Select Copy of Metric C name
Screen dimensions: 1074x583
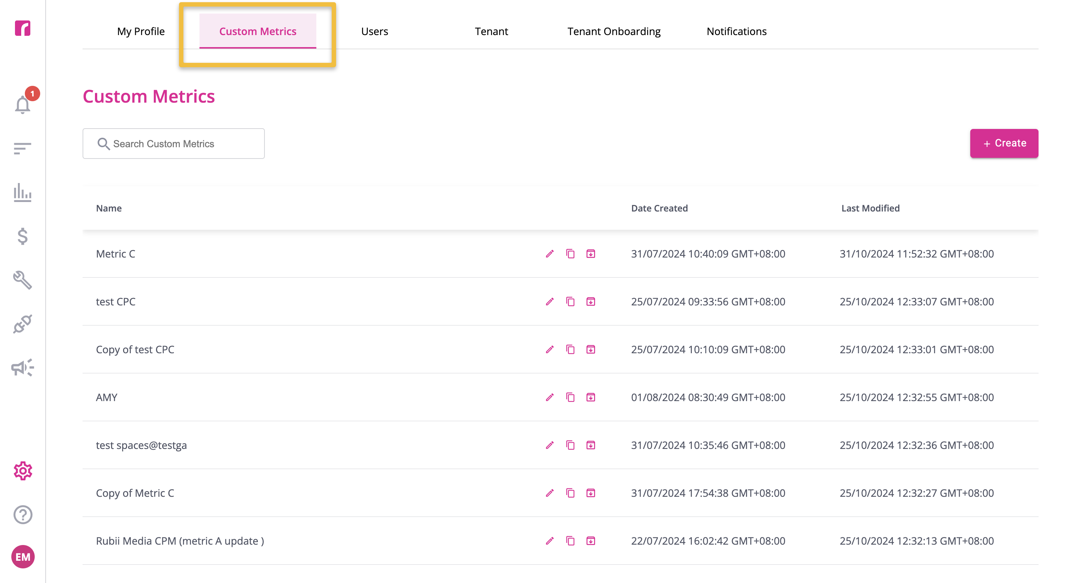point(135,494)
